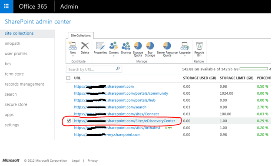The image size is (278, 166).
Task: Open the sharepoint.com/search site link
Action: coord(110,107)
